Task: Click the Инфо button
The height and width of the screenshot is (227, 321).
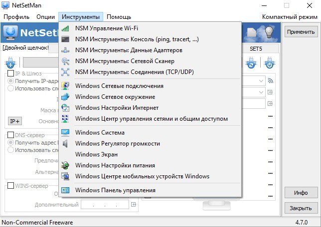Action: (301, 193)
